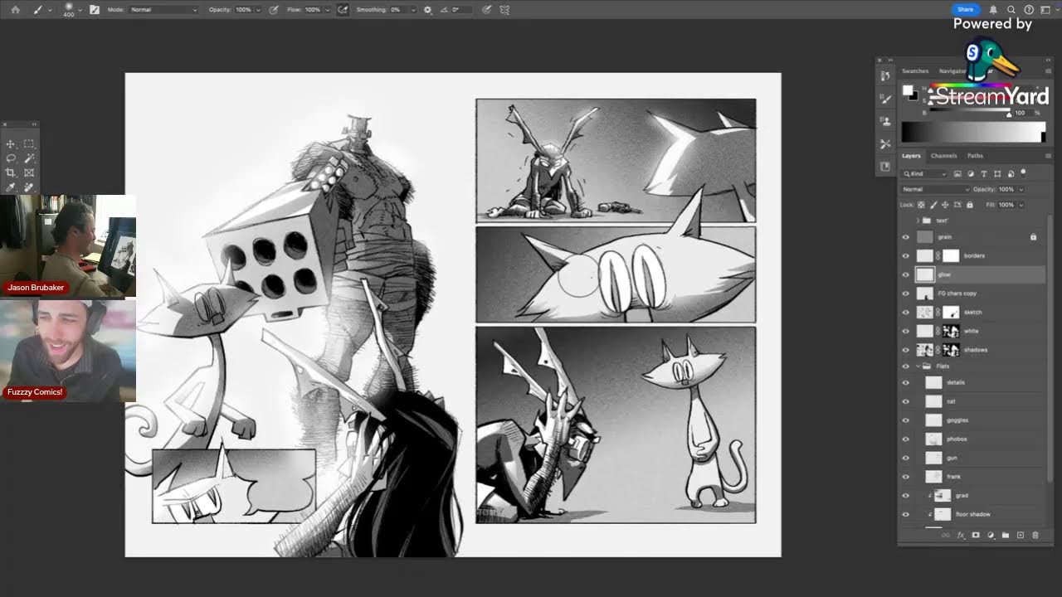Screen dimensions: 1062x597
Task: Lock layer position
Action: tap(946, 205)
